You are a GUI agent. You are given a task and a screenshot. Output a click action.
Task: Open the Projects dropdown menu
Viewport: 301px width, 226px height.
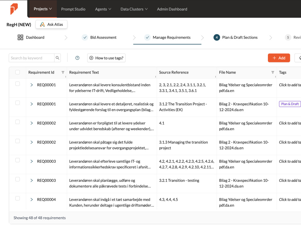tap(43, 9)
